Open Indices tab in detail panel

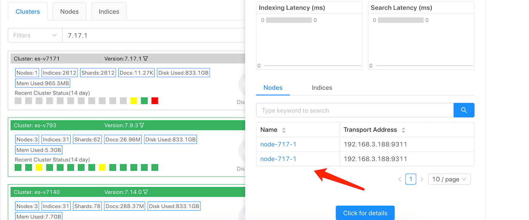[x=322, y=88]
